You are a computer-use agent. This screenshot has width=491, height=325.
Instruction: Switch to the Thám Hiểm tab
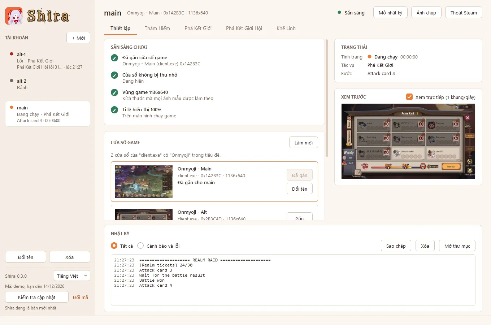157,28
